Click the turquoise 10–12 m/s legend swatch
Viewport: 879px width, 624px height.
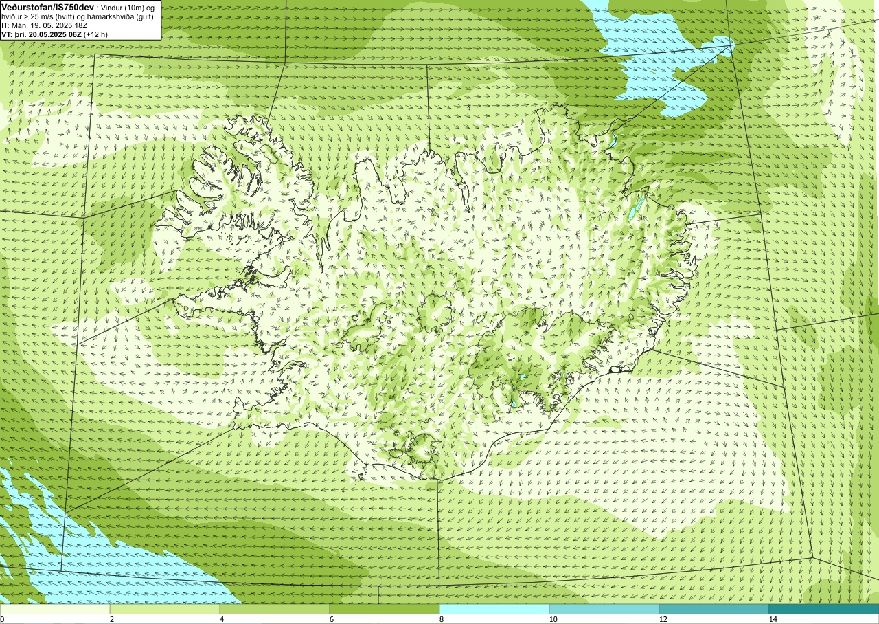point(604,609)
